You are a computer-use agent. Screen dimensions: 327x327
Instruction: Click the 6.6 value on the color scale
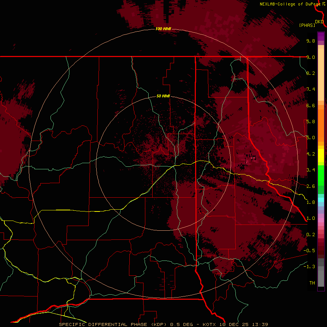[311, 105]
